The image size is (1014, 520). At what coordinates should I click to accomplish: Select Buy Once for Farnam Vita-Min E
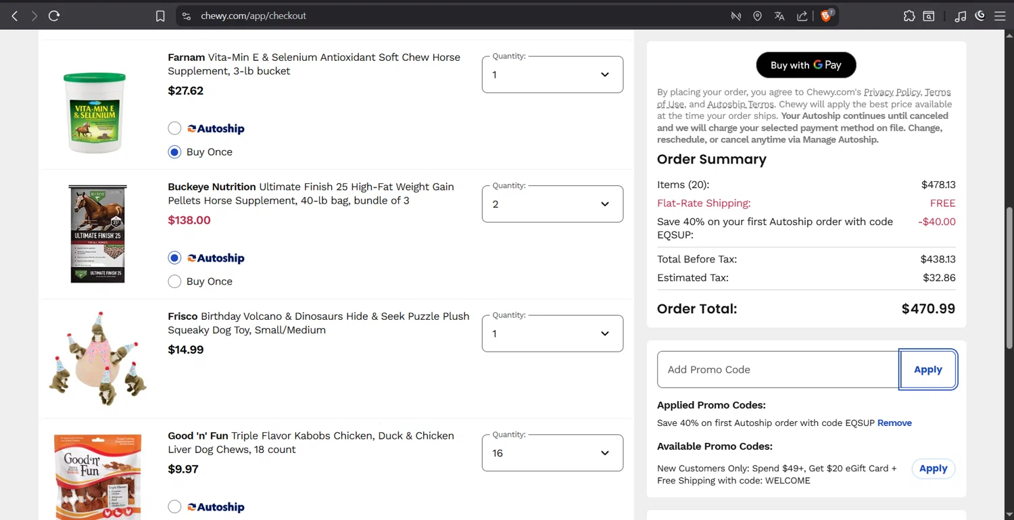[174, 152]
